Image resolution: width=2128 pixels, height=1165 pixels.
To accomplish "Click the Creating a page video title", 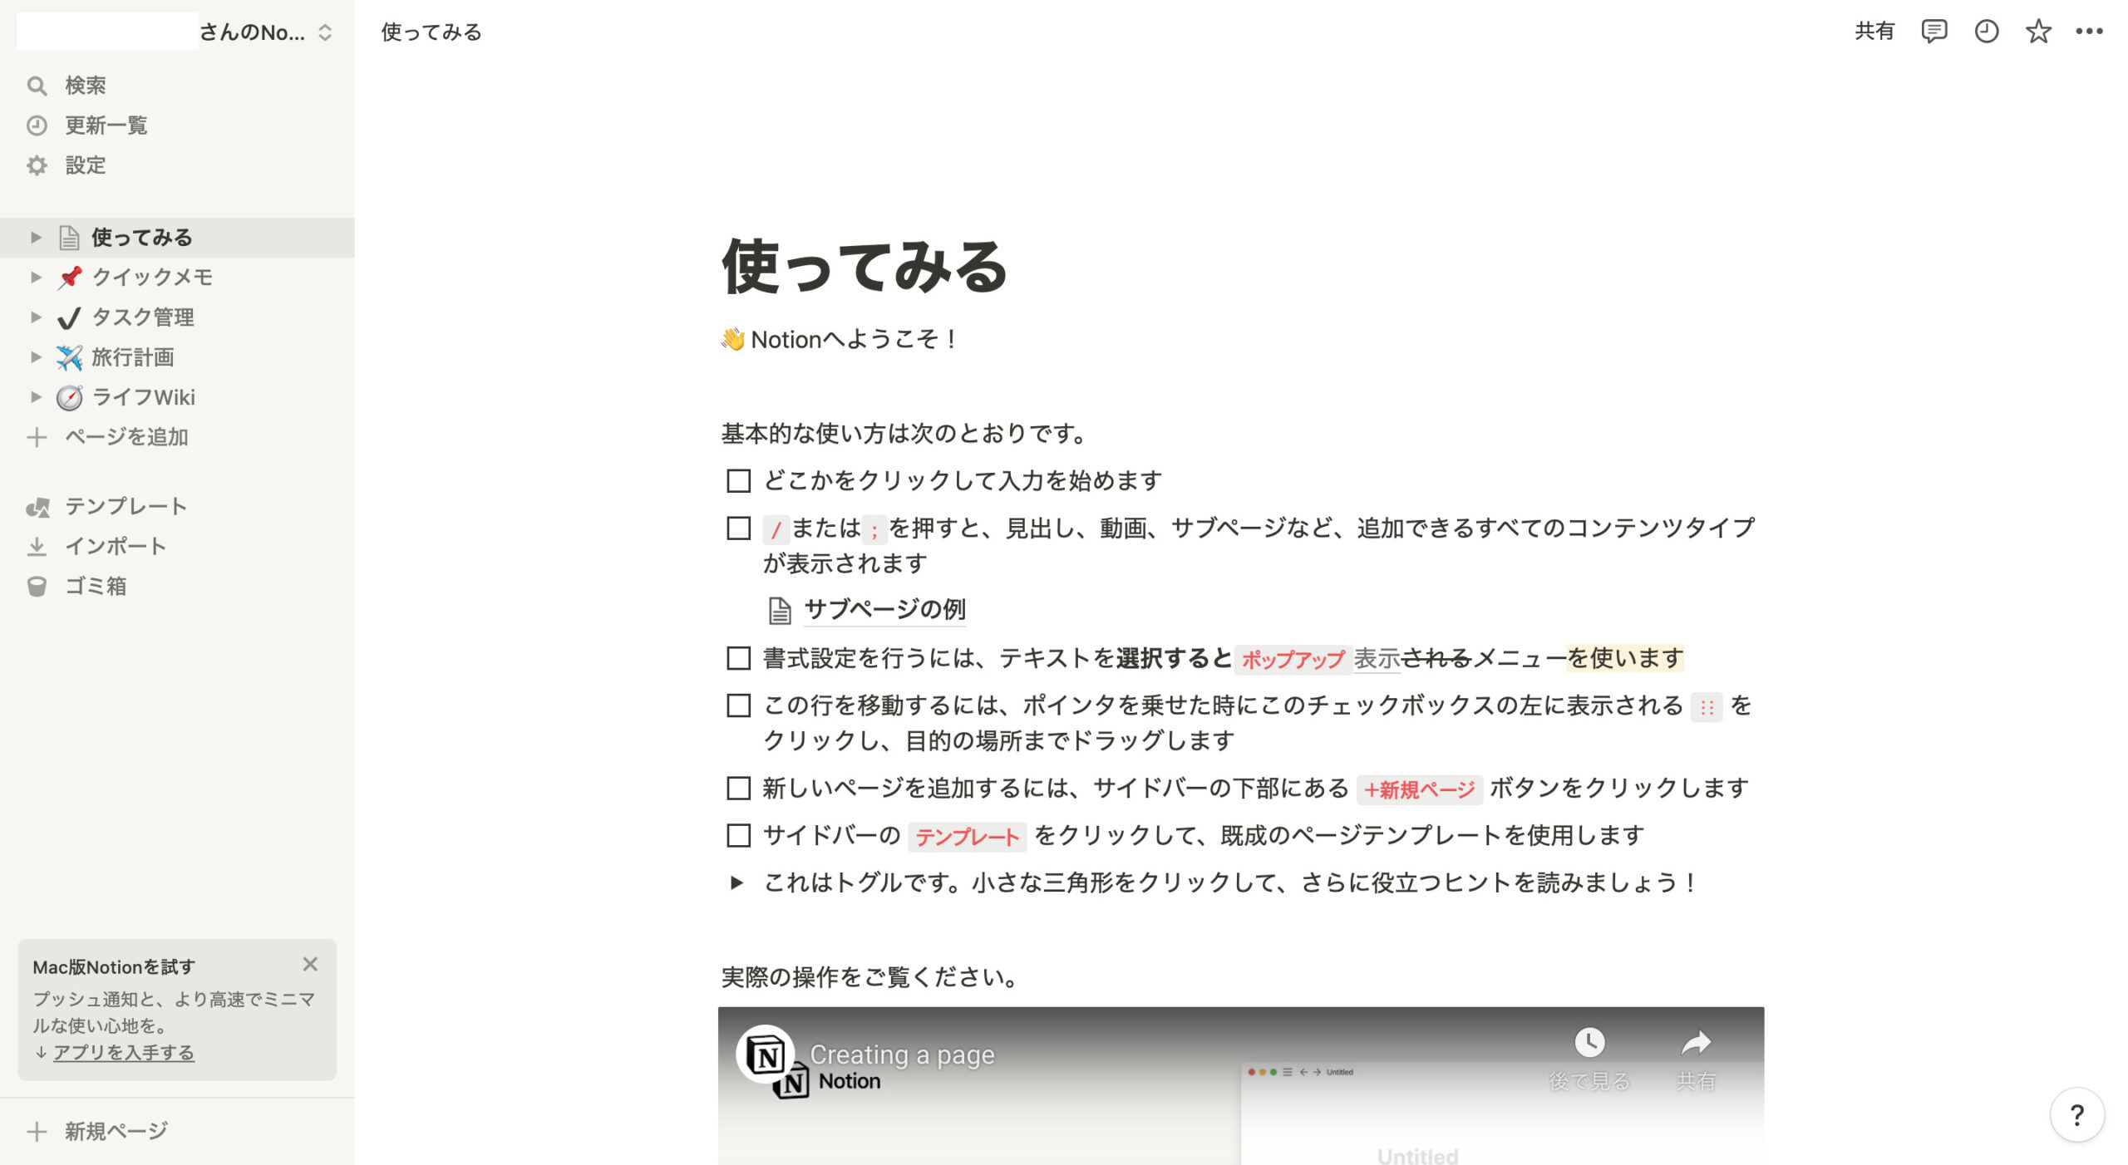I will 902,1054.
